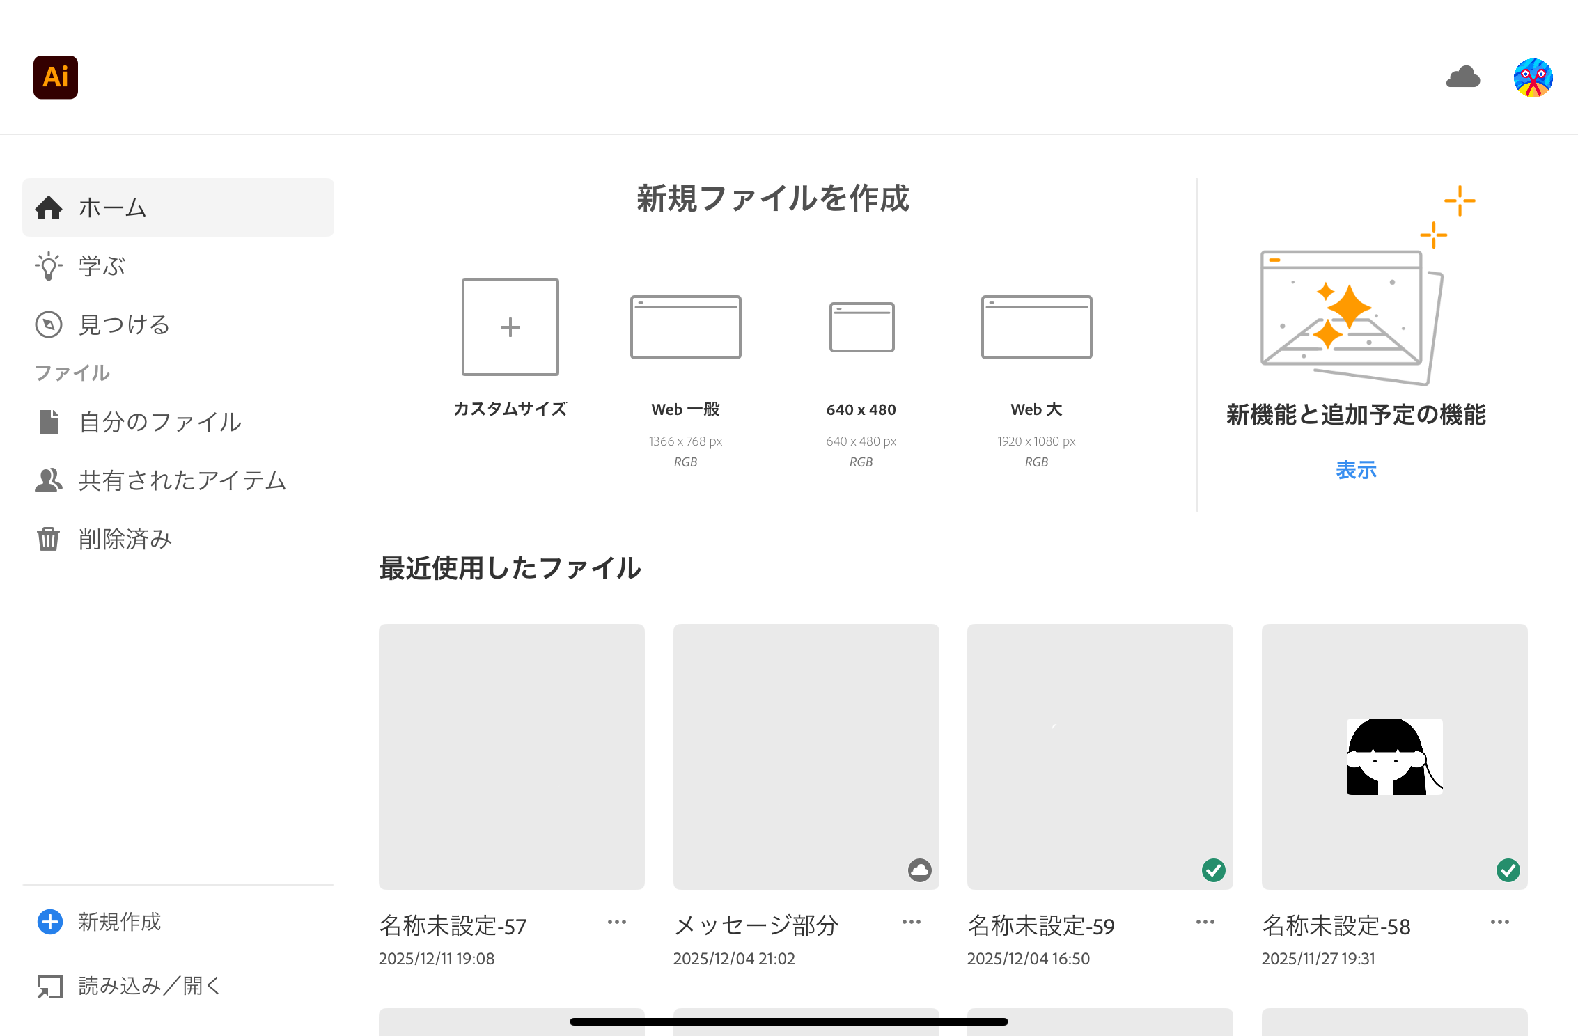
Task: Expand the ellipsis menu for 名称未設定-58
Action: point(1500,923)
